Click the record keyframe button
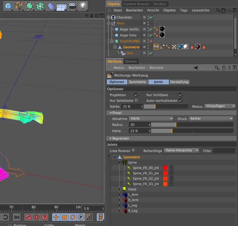The width and height of the screenshot is (238, 226). tap(28, 217)
